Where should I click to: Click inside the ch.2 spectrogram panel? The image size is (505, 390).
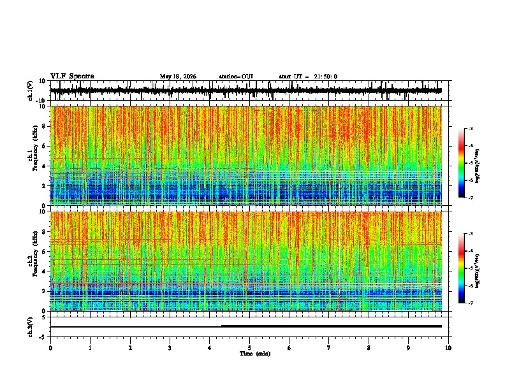click(x=246, y=261)
